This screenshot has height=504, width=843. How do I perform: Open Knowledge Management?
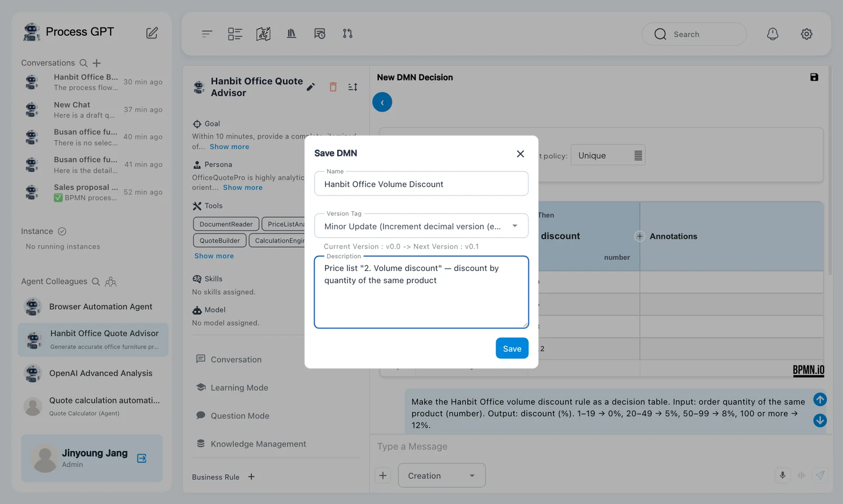click(258, 444)
